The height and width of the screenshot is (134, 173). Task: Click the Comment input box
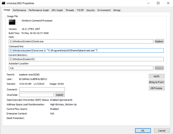pos(42,89)
